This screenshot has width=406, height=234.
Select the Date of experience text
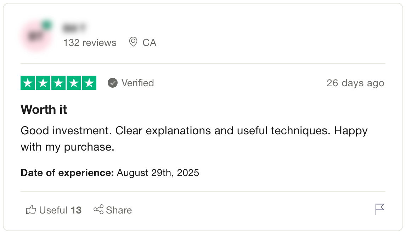66,173
